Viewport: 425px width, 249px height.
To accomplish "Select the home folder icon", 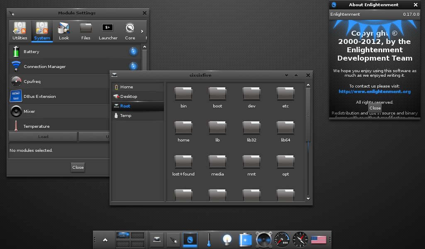I will click(x=183, y=128).
